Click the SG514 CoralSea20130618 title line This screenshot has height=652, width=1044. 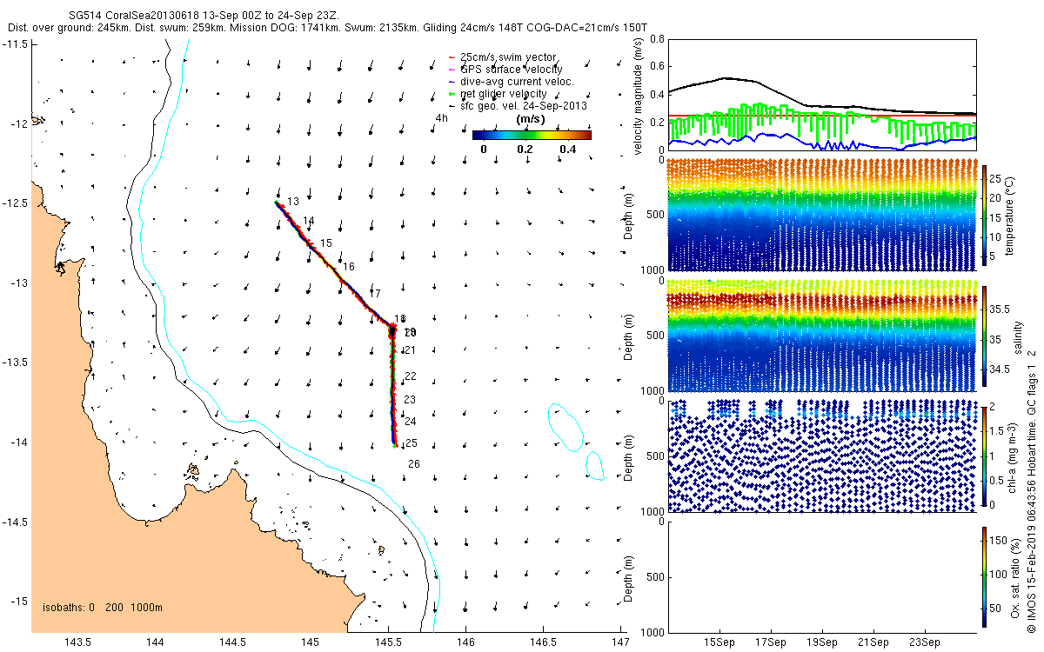pos(204,16)
